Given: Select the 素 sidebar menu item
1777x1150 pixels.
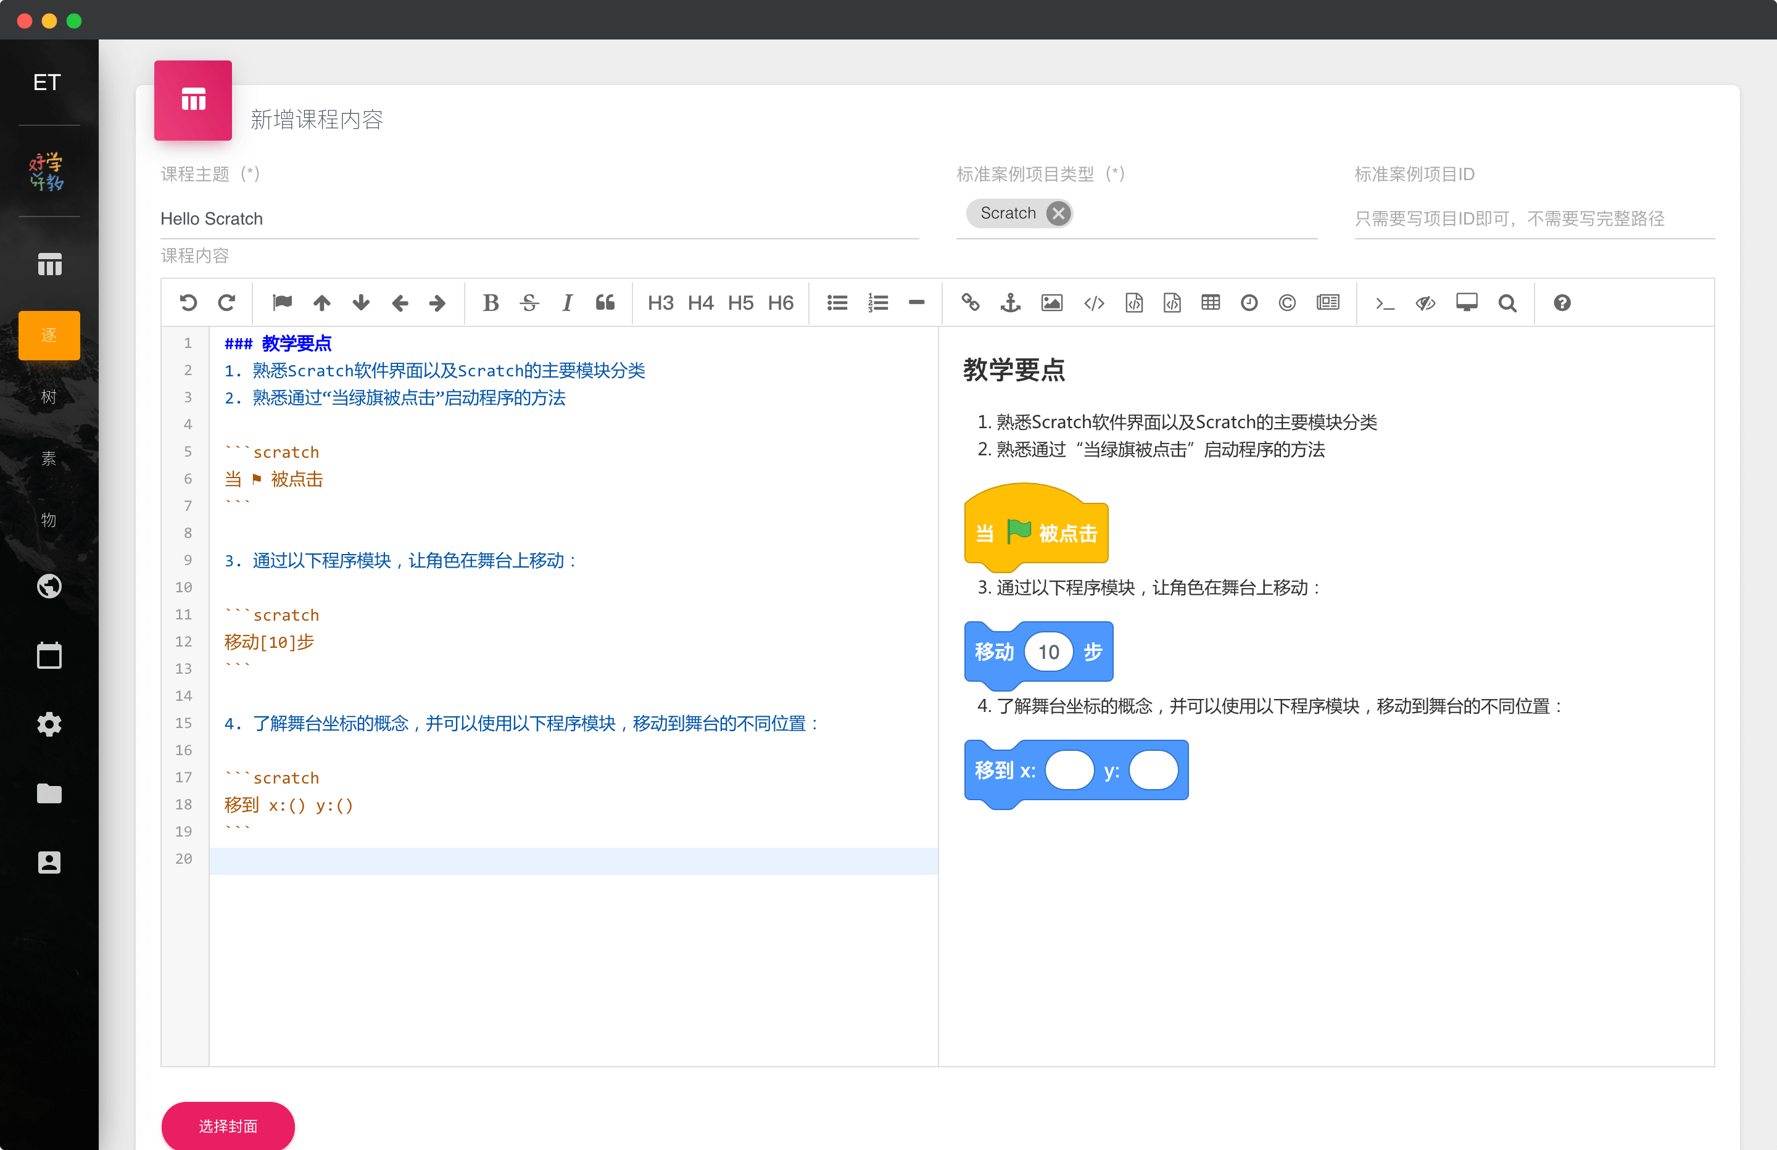Looking at the screenshot, I should 49,458.
